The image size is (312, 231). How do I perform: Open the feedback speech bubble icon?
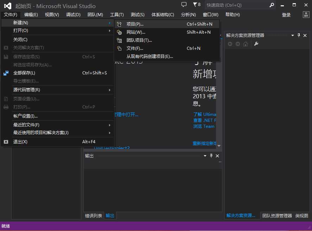pyautogui.click(x=184, y=5)
